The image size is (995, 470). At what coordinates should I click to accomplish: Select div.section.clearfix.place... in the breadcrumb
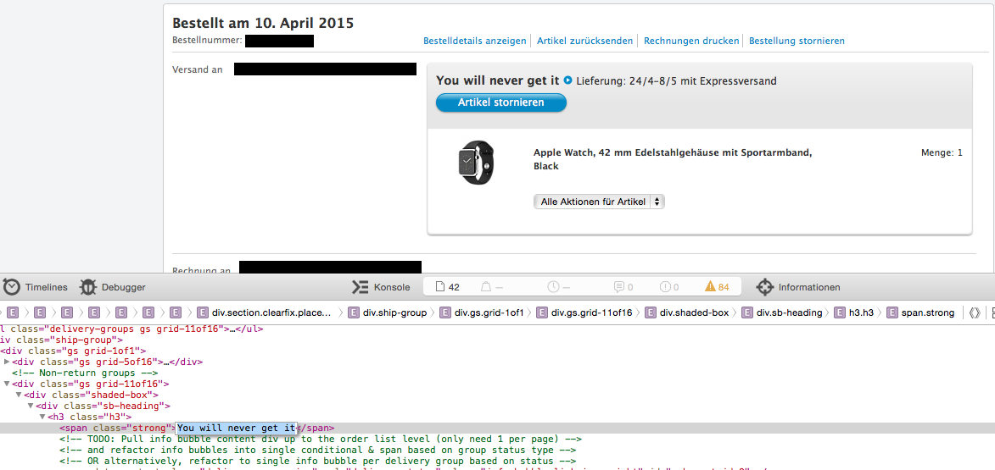pyautogui.click(x=264, y=312)
